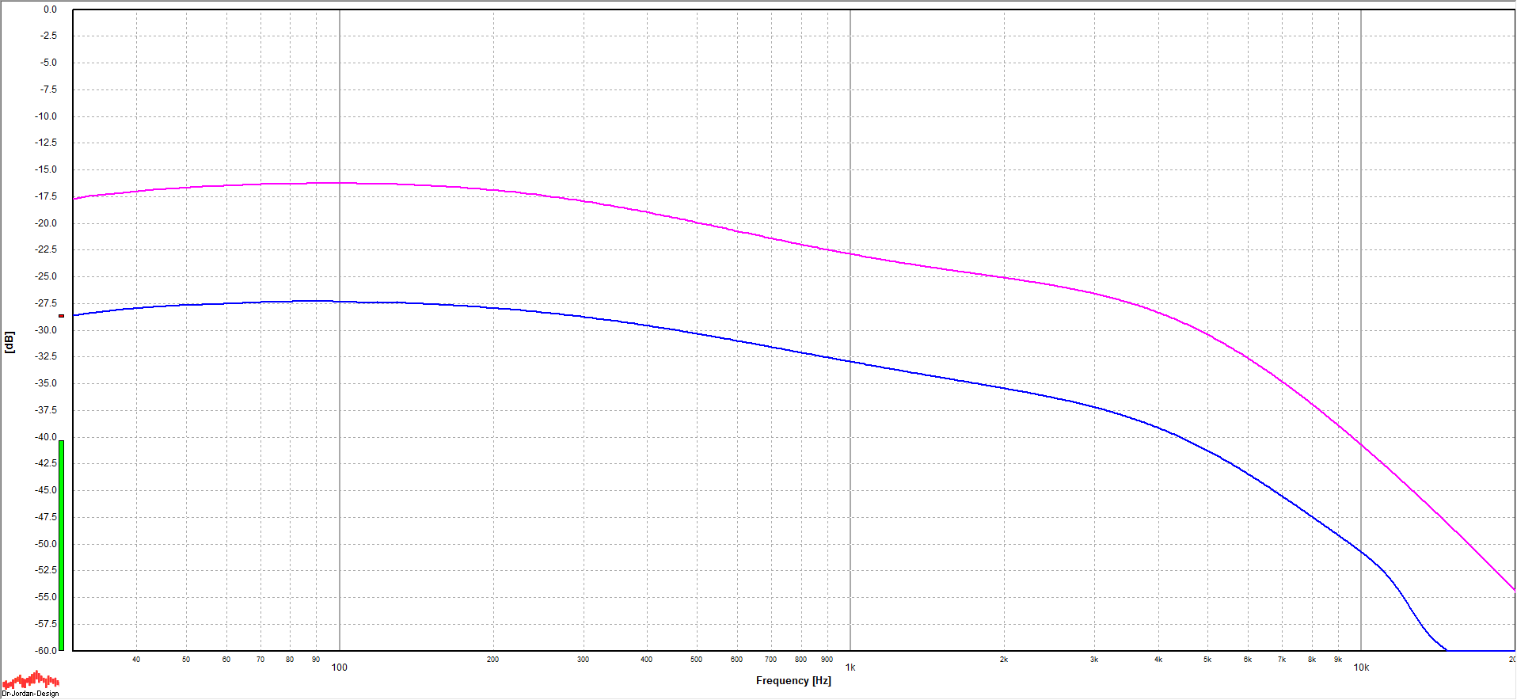
Task: Click the red peak marker on dB axis
Action: point(61,316)
